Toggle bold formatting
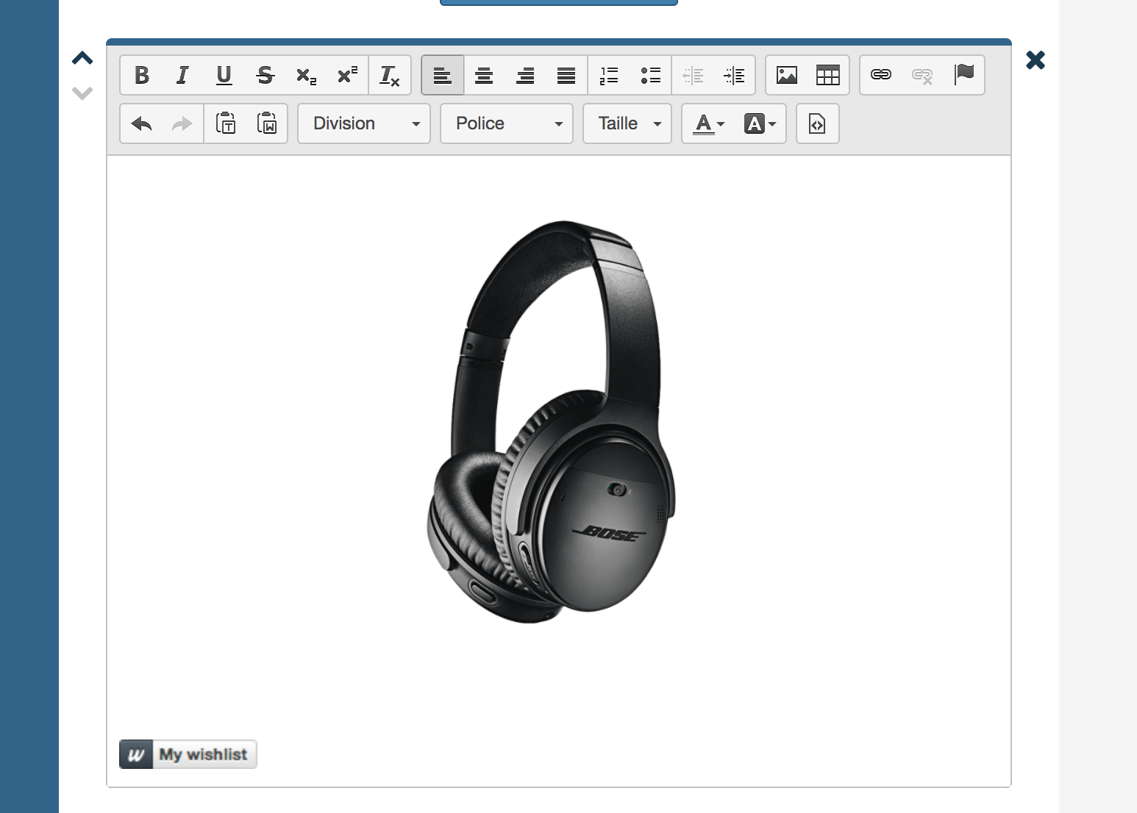The image size is (1137, 813). coord(142,75)
